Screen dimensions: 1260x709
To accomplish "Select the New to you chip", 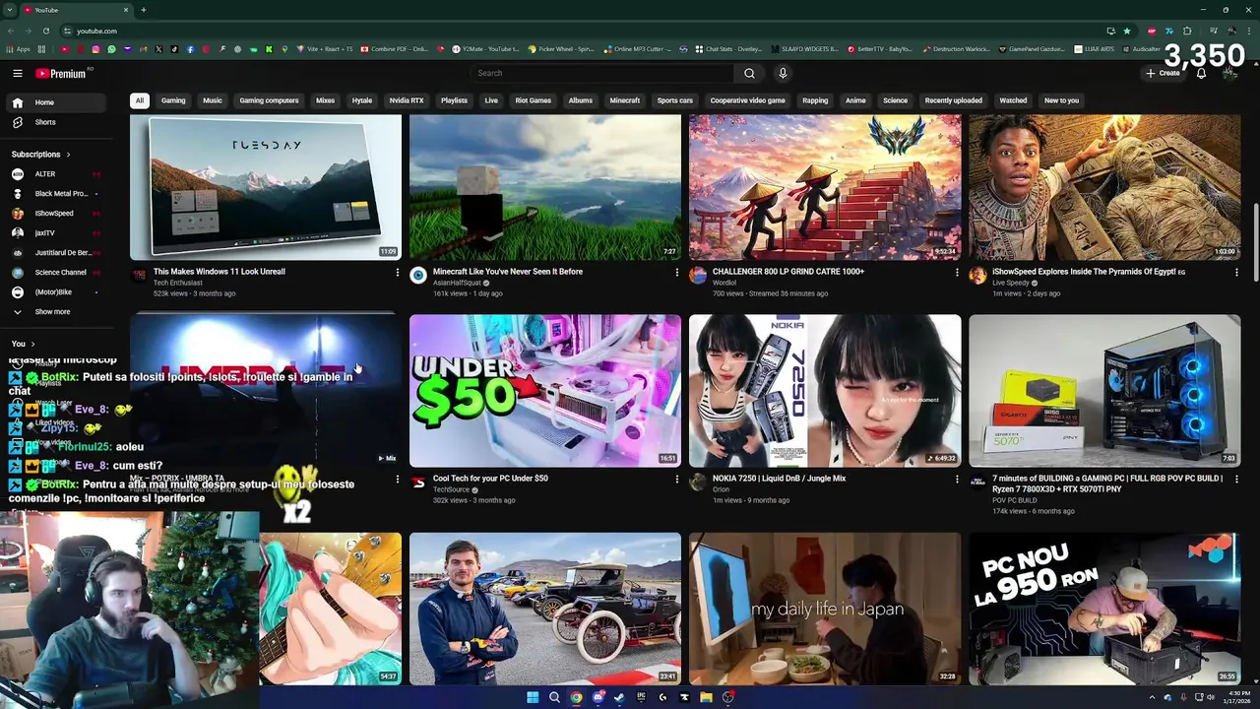I will tap(1061, 100).
